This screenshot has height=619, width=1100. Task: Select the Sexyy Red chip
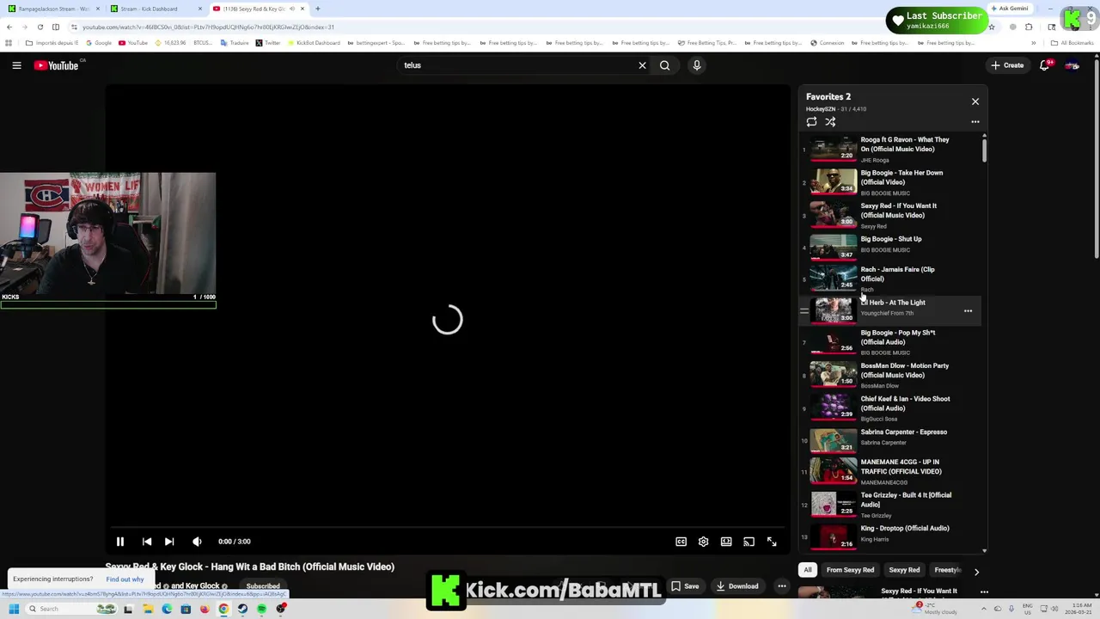(x=904, y=570)
